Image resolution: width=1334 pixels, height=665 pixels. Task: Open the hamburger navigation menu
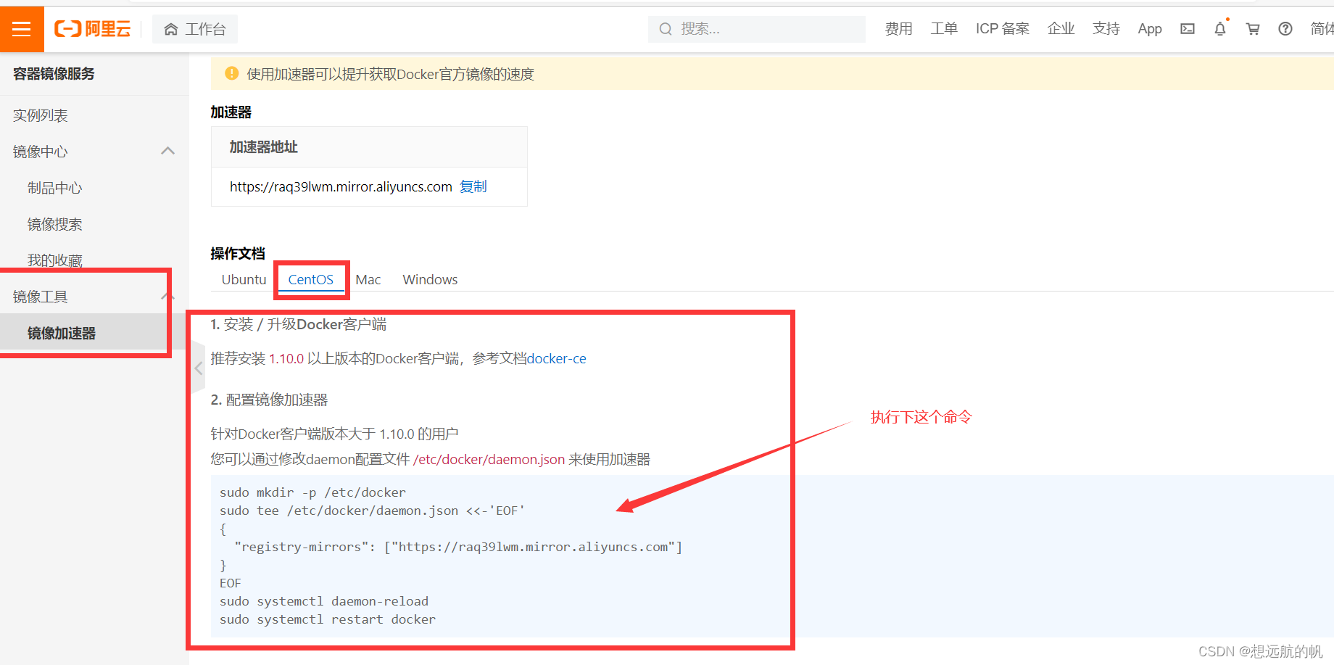coord(22,29)
